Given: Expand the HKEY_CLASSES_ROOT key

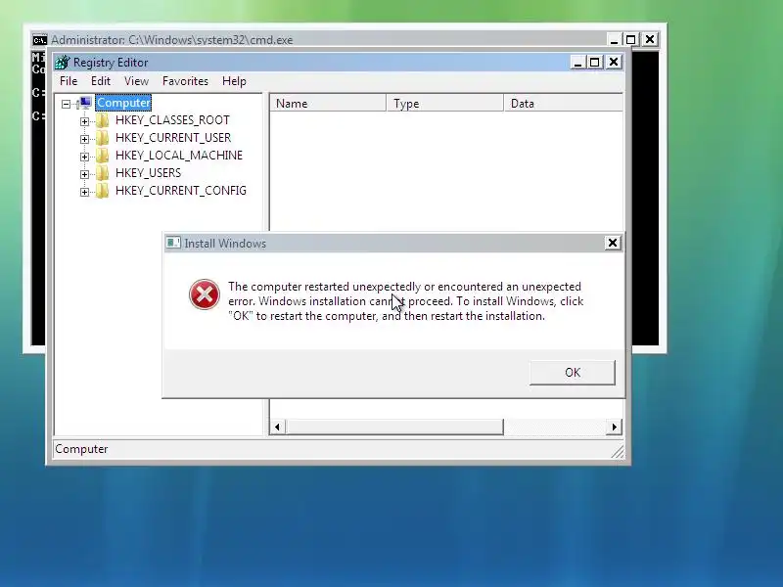Looking at the screenshot, I should click(x=84, y=121).
